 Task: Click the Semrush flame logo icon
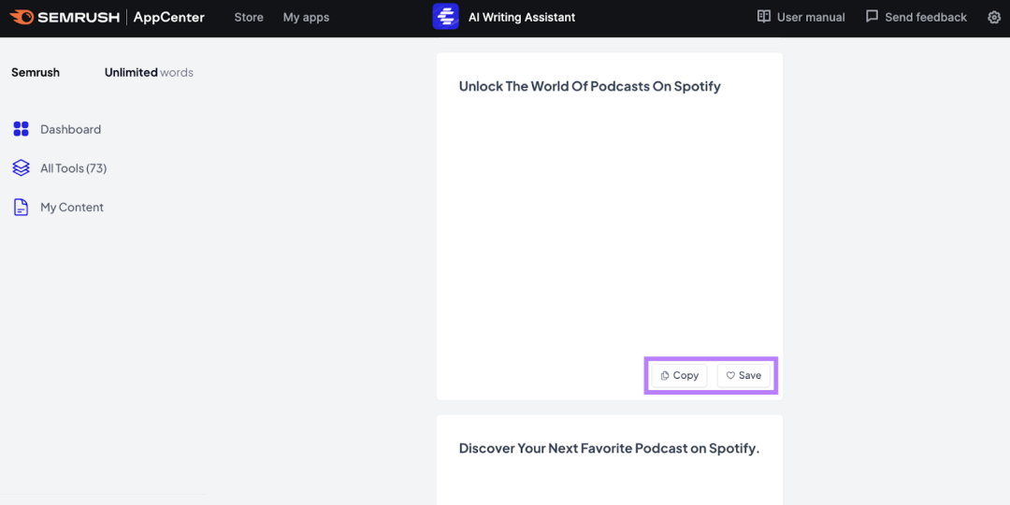[22, 18]
